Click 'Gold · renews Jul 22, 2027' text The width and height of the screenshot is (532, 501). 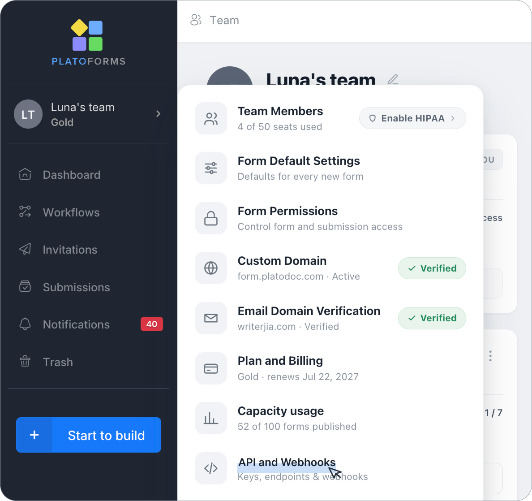(x=298, y=377)
